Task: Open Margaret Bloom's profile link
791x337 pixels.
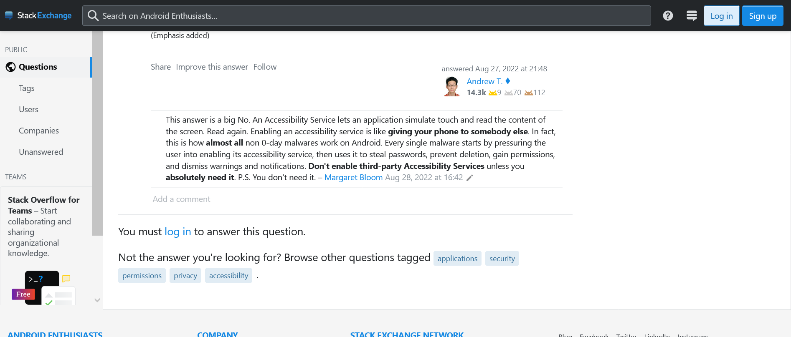Action: tap(353, 178)
